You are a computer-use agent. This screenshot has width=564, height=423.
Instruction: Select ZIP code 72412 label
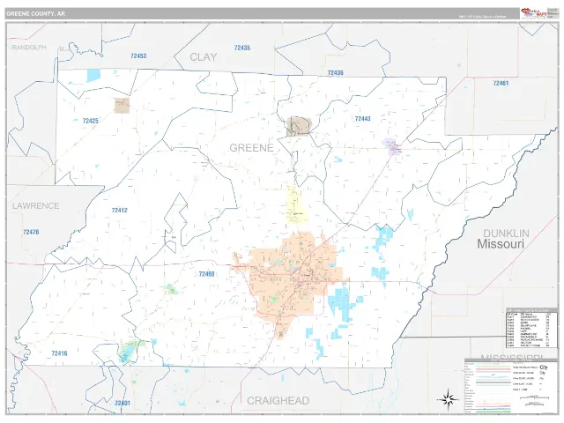click(120, 210)
